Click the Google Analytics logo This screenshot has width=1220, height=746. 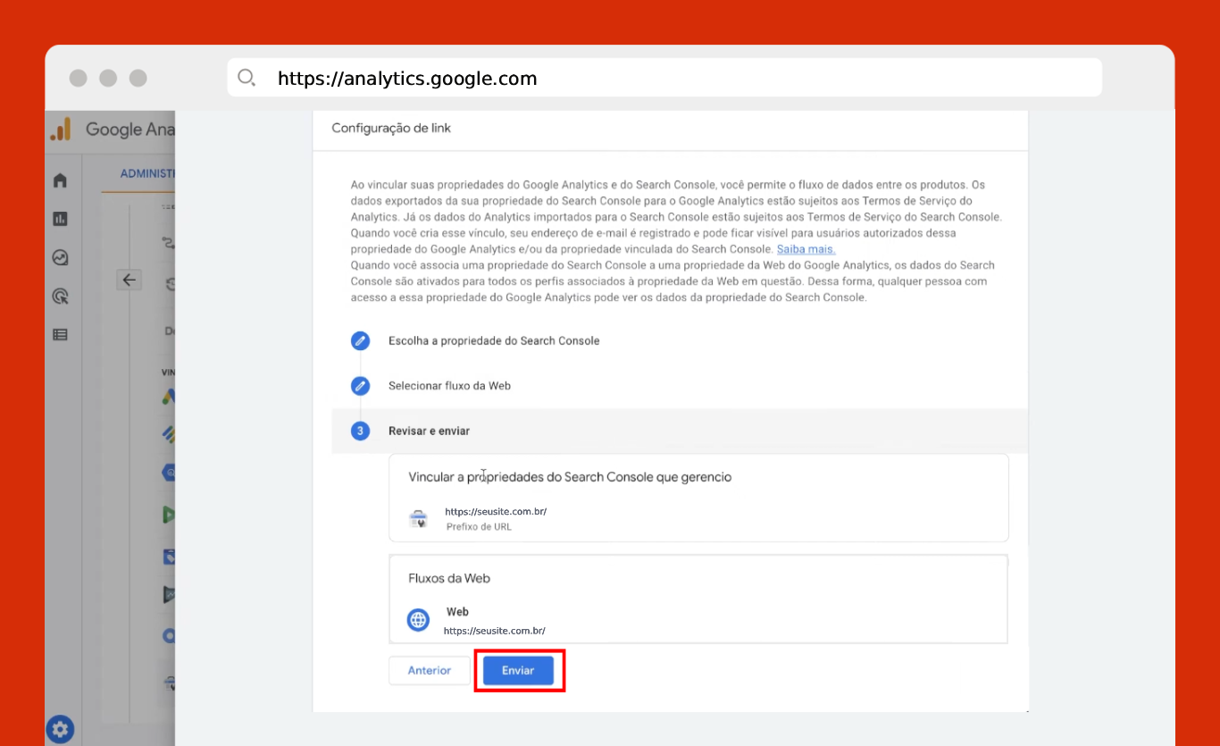coord(61,130)
